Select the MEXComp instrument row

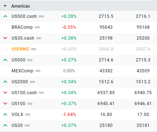click(x=78, y=71)
